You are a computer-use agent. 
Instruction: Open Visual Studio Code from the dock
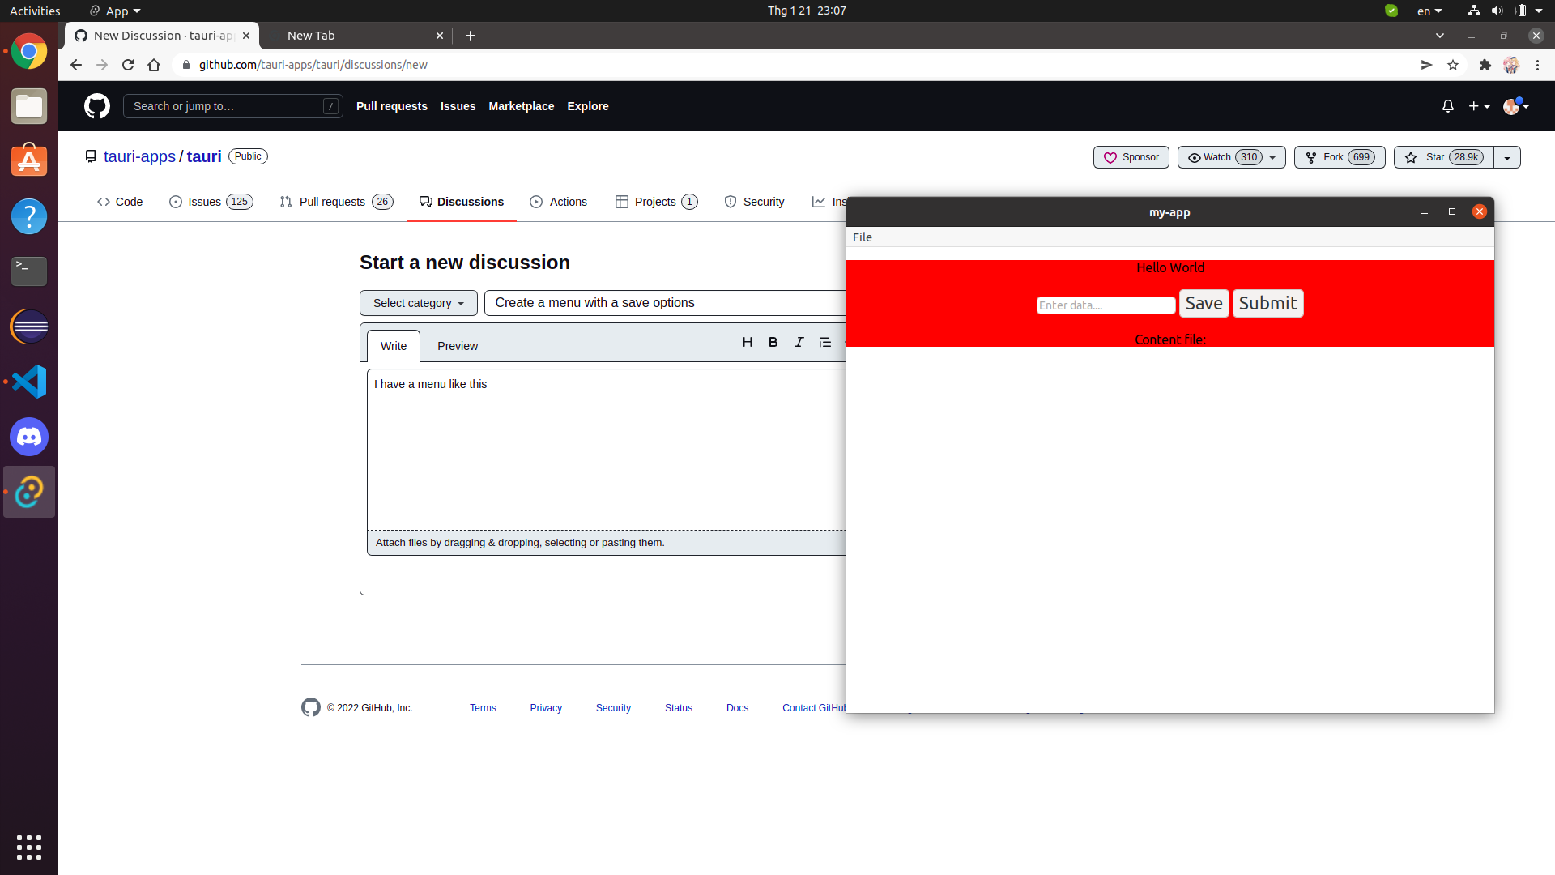29,382
